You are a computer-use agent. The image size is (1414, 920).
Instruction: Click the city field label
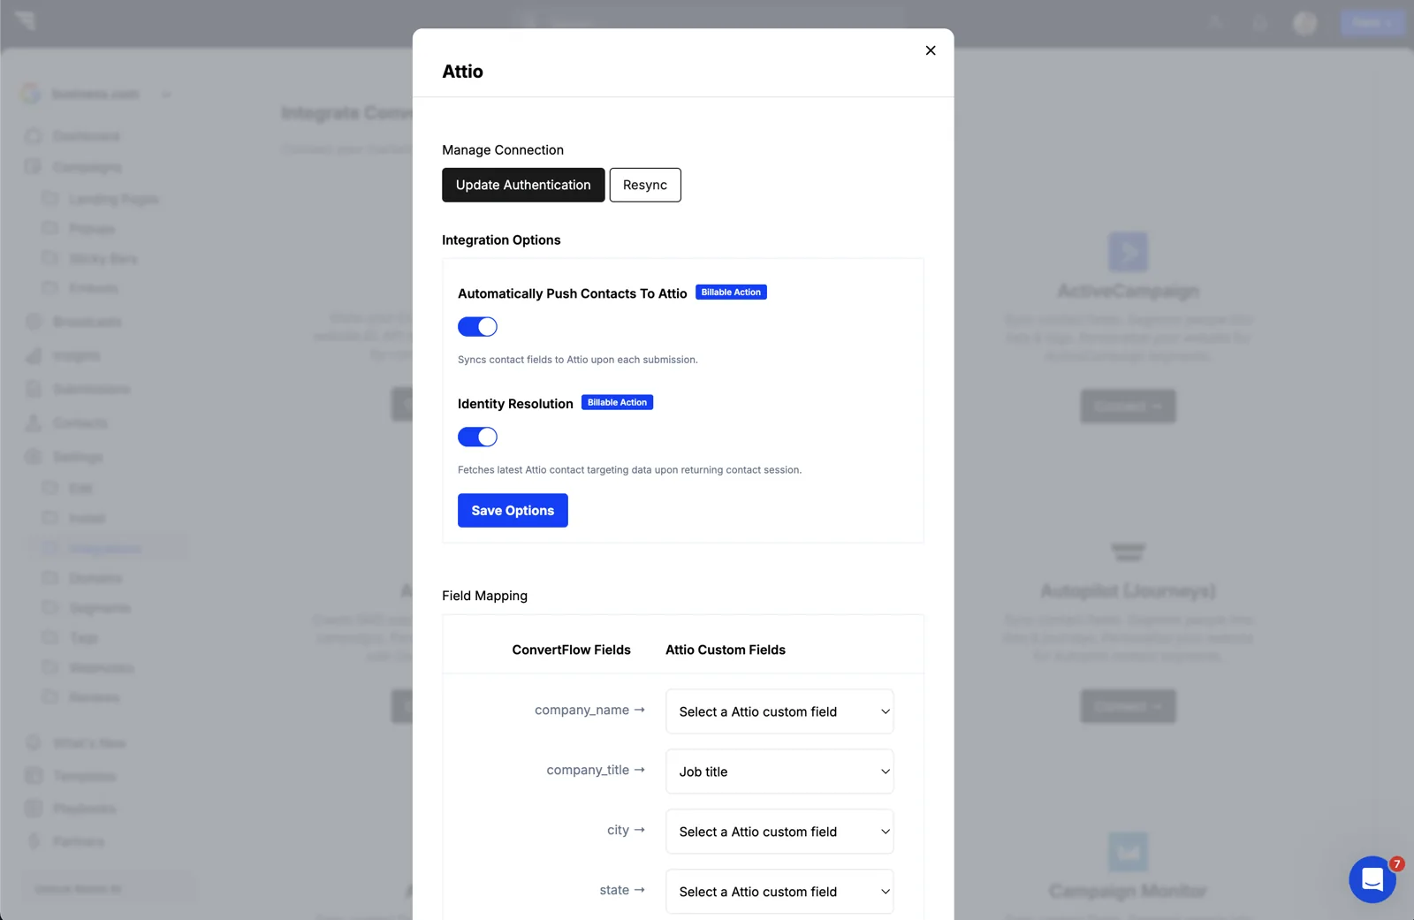pos(618,831)
